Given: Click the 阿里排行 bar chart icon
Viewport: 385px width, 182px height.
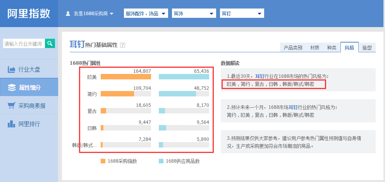Looking at the screenshot, I should [12, 124].
